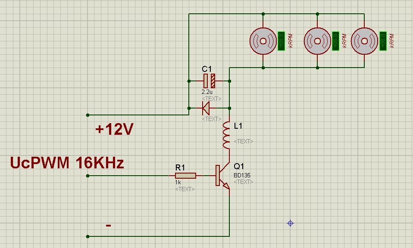Click the 'C1' reference label
413x248 pixels.
click(x=206, y=69)
